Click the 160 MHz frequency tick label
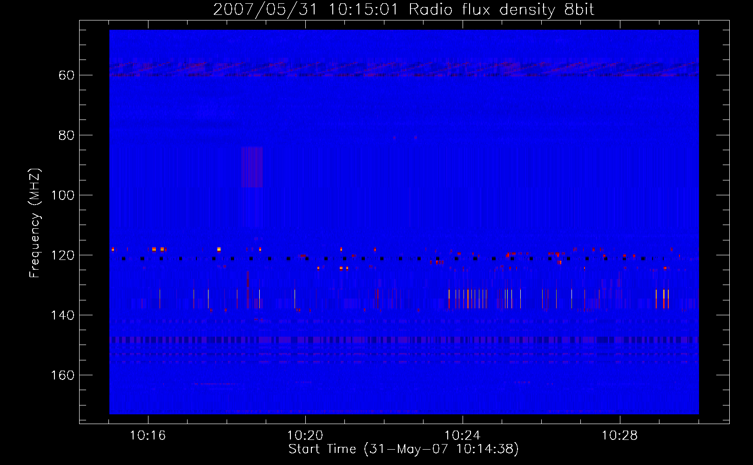The height and width of the screenshot is (465, 753). pyautogui.click(x=62, y=375)
